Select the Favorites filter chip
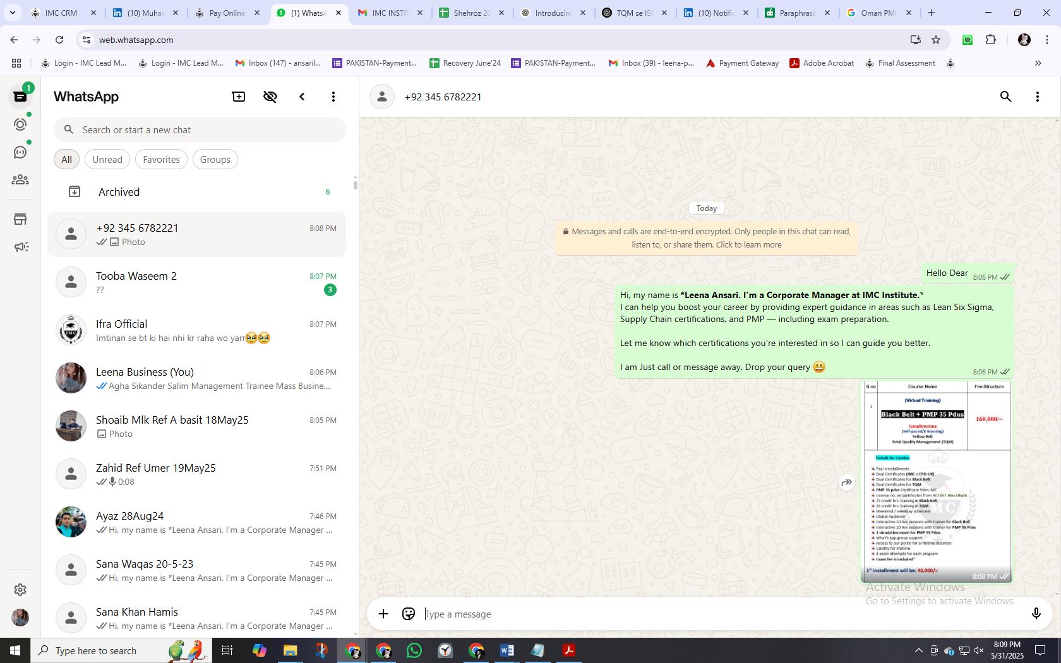The image size is (1061, 663). [x=161, y=160]
